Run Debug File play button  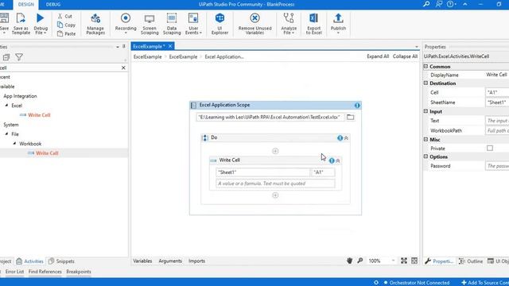tap(41, 18)
